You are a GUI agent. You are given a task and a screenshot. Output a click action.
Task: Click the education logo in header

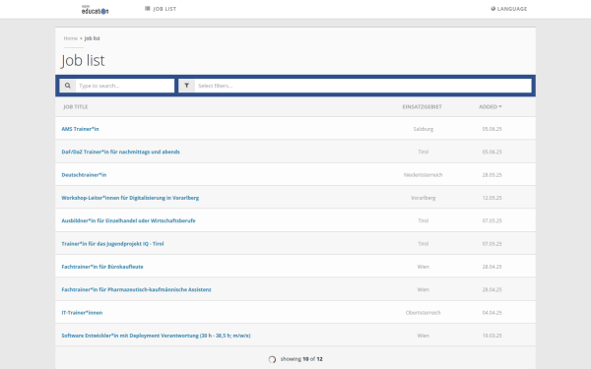point(95,10)
